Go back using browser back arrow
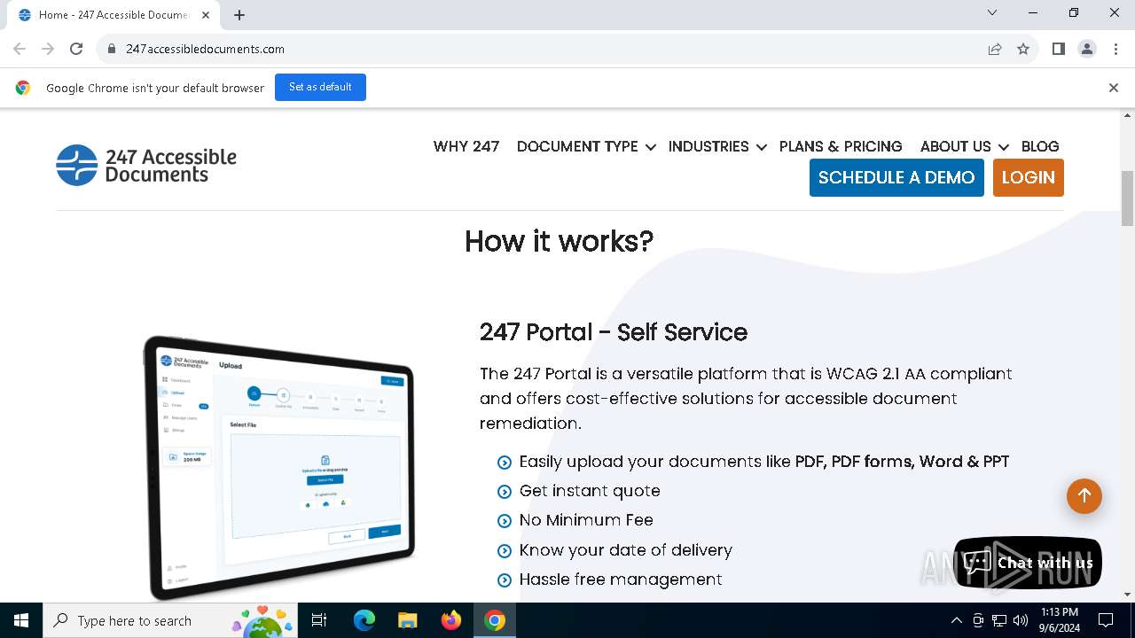The width and height of the screenshot is (1135, 638). click(x=20, y=49)
